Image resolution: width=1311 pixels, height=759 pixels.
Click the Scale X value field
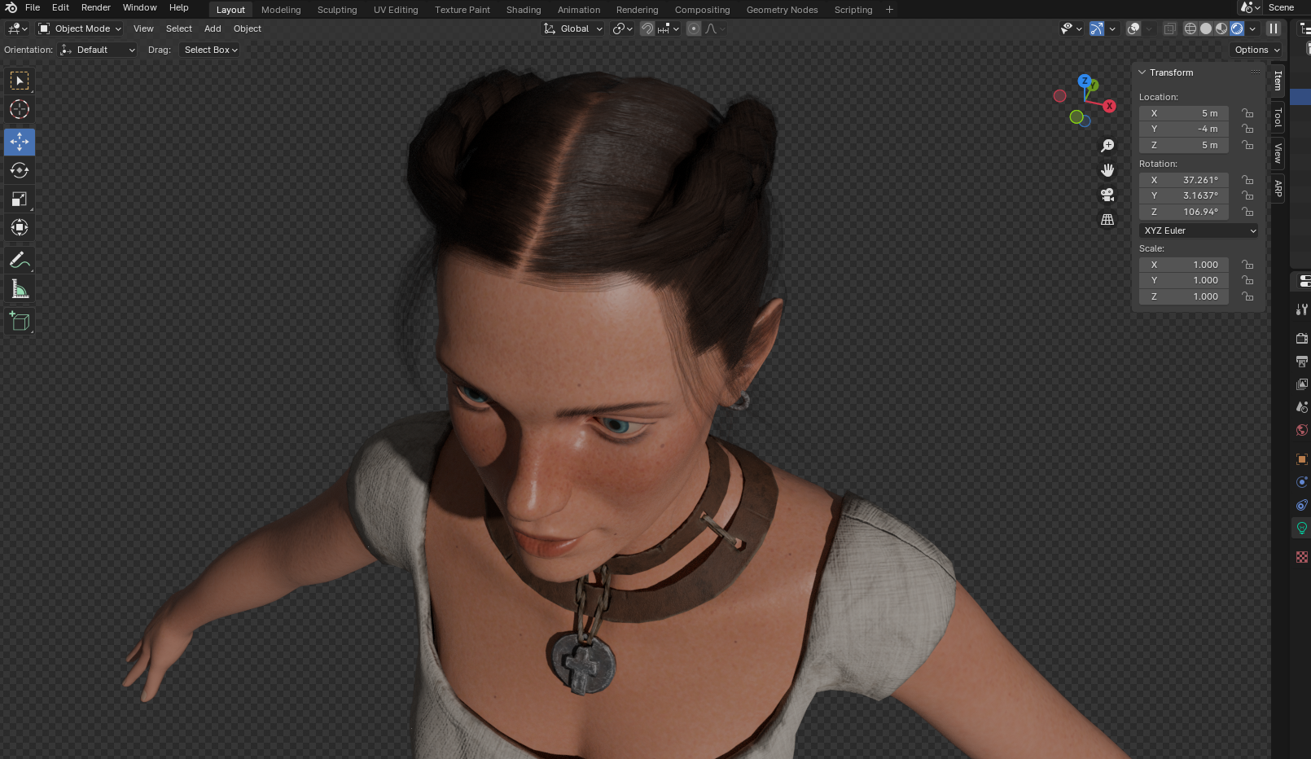pyautogui.click(x=1184, y=265)
